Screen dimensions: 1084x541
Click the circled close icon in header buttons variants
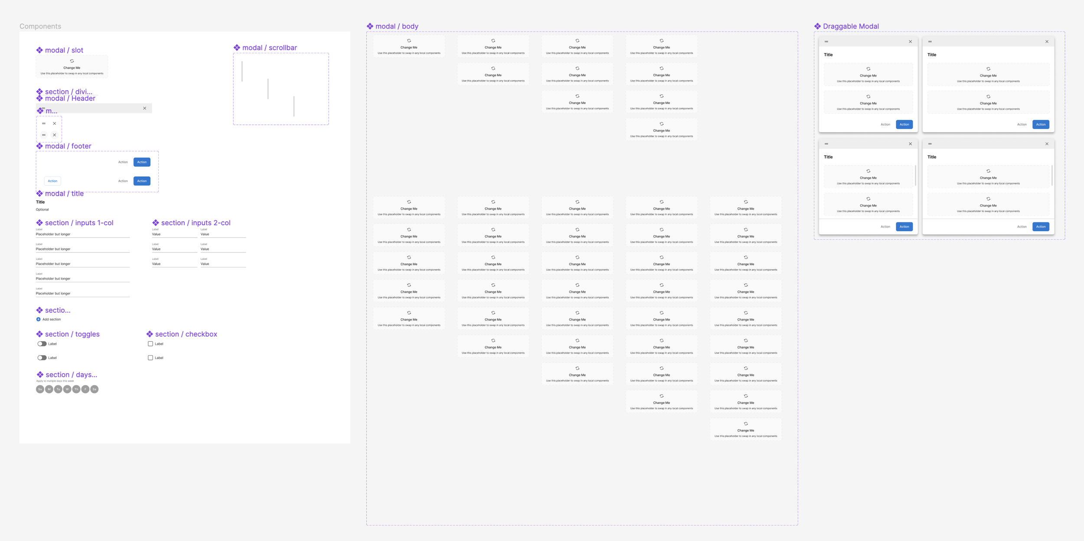pyautogui.click(x=55, y=135)
